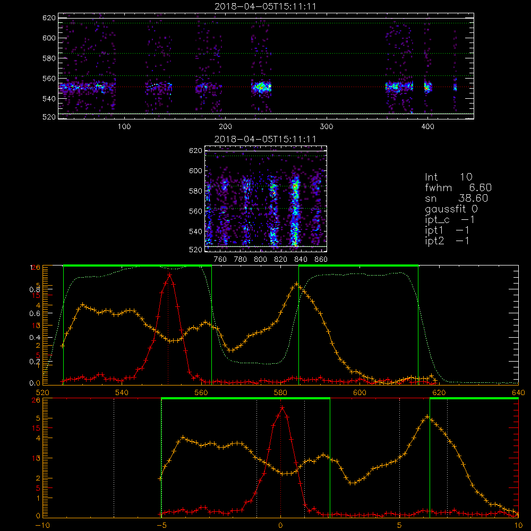Viewport: 531px width, 531px height.
Task: Click x-axis label 200 of top spectrogram
Action: pos(226,127)
